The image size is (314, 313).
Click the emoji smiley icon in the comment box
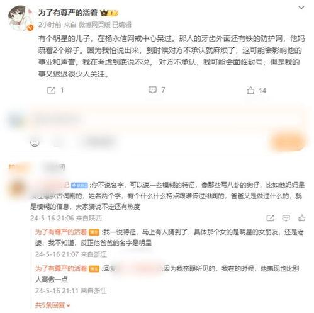tap(35, 143)
